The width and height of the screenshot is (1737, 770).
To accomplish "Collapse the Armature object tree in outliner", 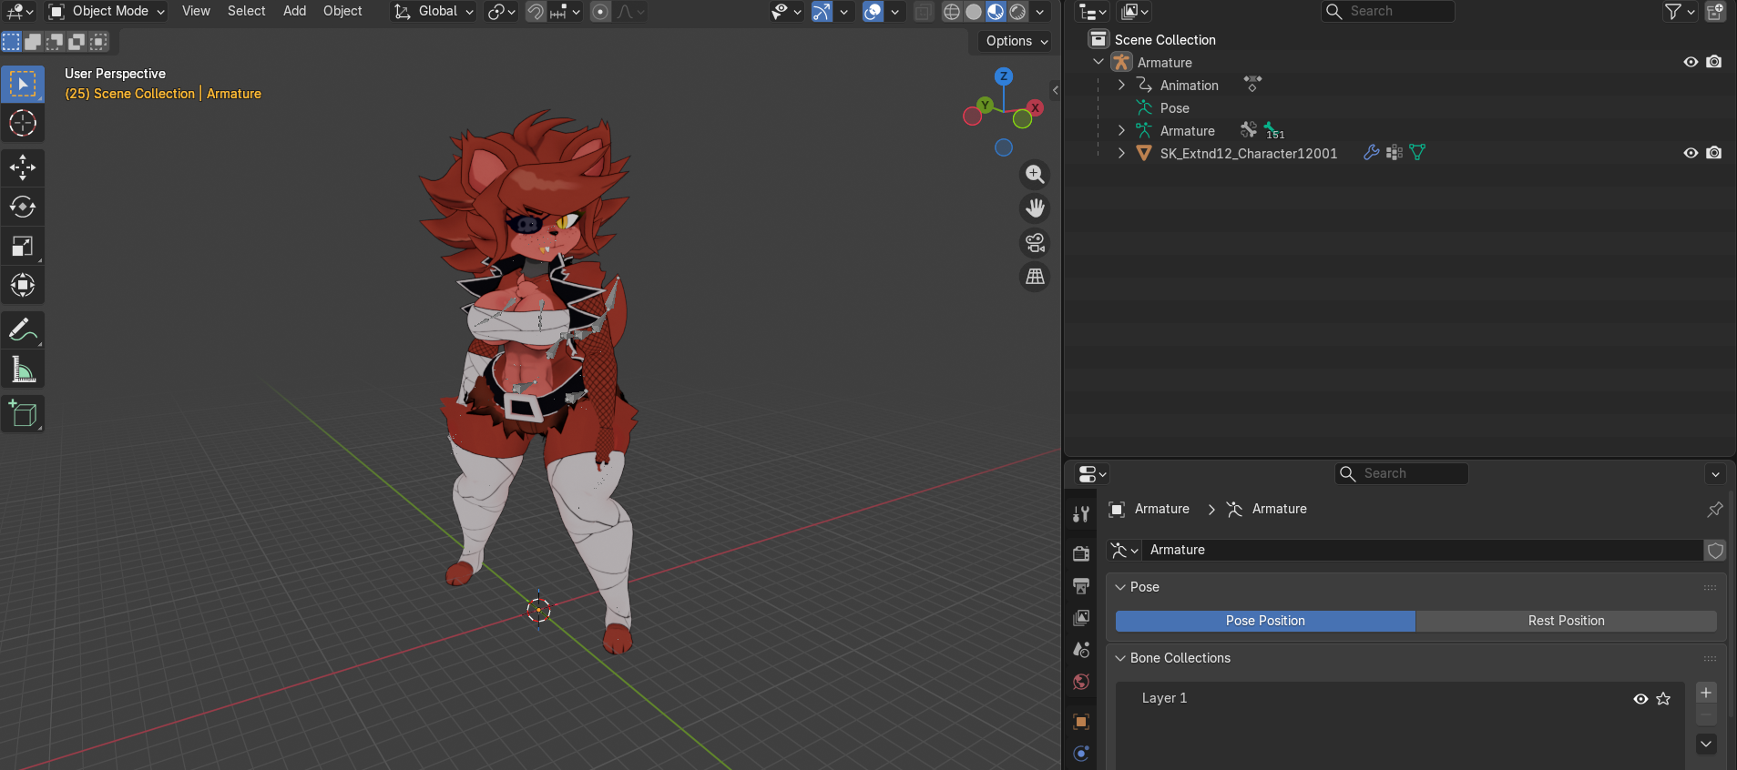I will pyautogui.click(x=1098, y=62).
